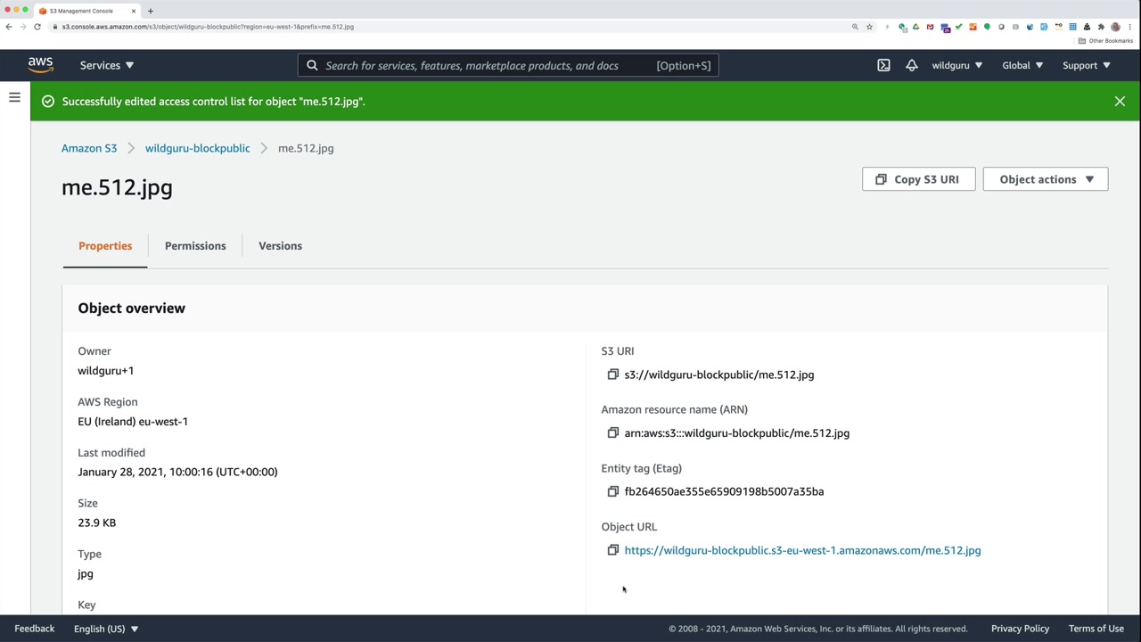Expand the Support menu
Screen dimensions: 1141x642
coord(1087,65)
